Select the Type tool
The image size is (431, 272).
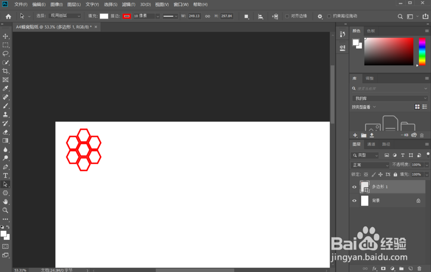(x=6, y=176)
